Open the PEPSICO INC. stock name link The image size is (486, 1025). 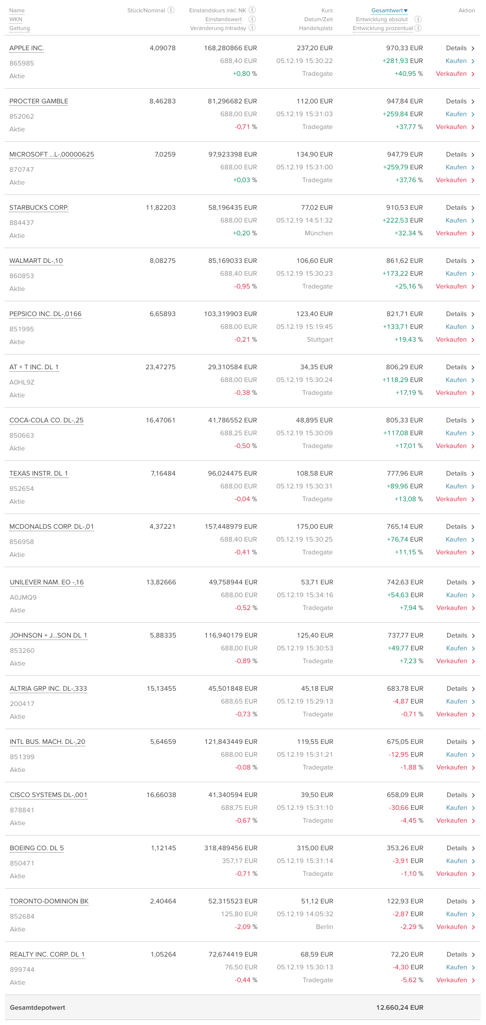coord(45,314)
